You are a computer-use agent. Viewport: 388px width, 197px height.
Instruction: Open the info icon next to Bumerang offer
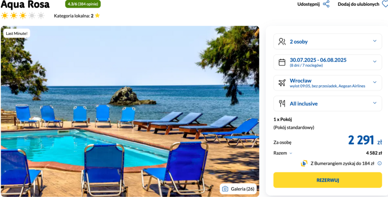pyautogui.click(x=380, y=164)
